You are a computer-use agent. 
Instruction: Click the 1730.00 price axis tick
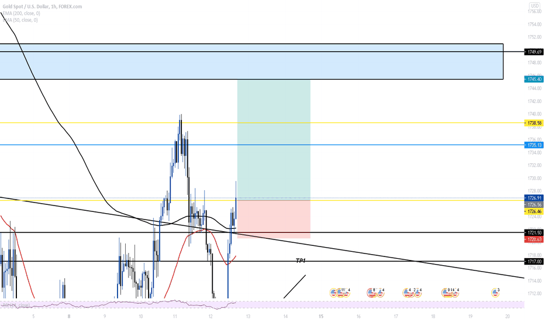tap(534, 178)
